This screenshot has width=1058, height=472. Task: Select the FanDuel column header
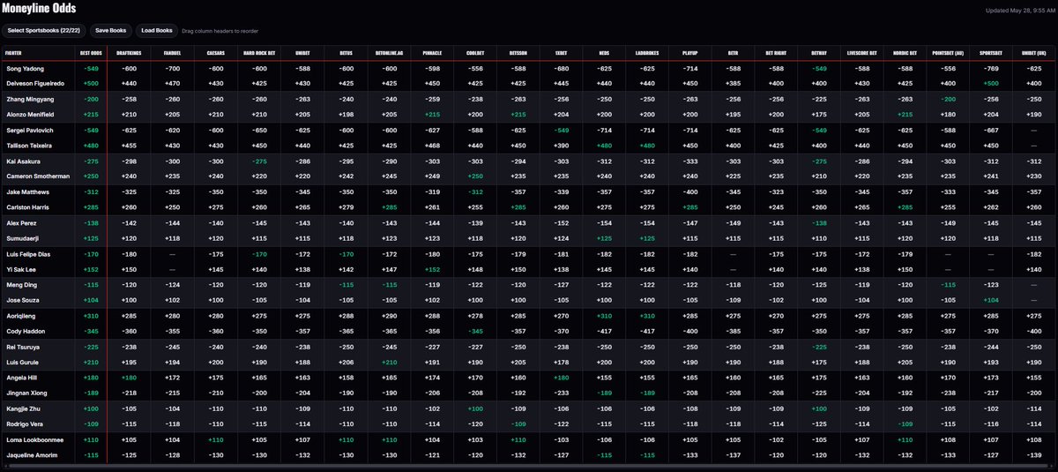pyautogui.click(x=172, y=53)
